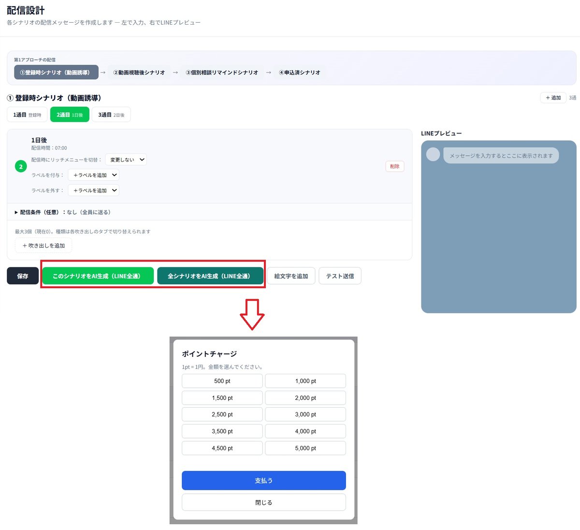Switch to ②動画視聴後シナリオ tab

click(139, 73)
